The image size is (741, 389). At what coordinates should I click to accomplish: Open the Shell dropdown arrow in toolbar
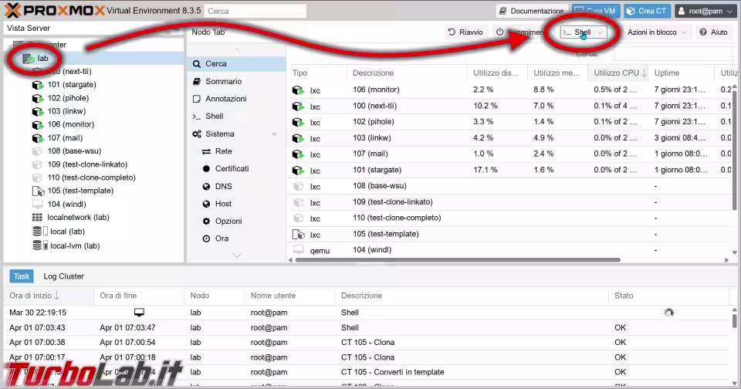(601, 32)
